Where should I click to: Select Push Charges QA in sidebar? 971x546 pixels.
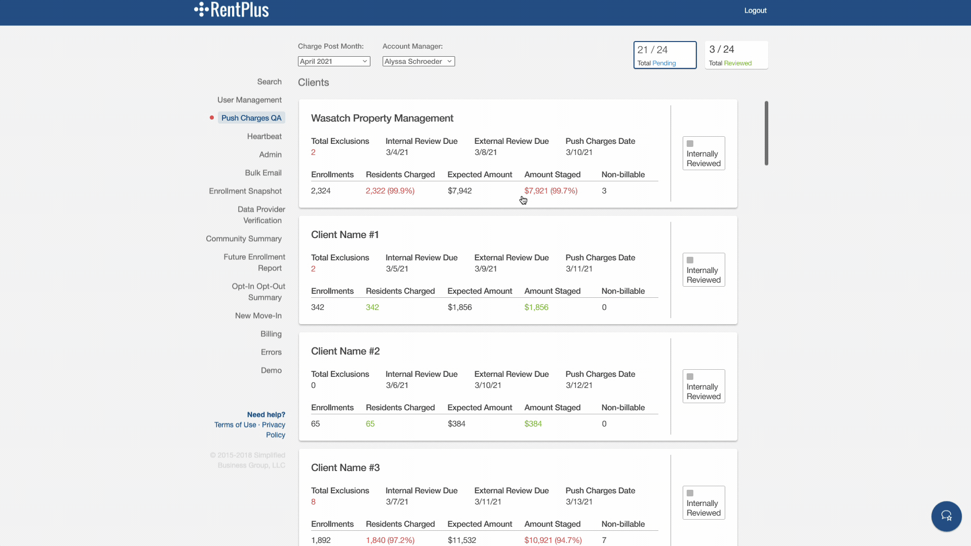point(251,118)
